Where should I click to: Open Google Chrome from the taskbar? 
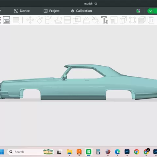click(x=137, y=152)
